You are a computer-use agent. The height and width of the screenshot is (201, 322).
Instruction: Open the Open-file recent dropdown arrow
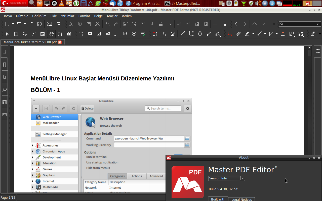pos(25,24)
